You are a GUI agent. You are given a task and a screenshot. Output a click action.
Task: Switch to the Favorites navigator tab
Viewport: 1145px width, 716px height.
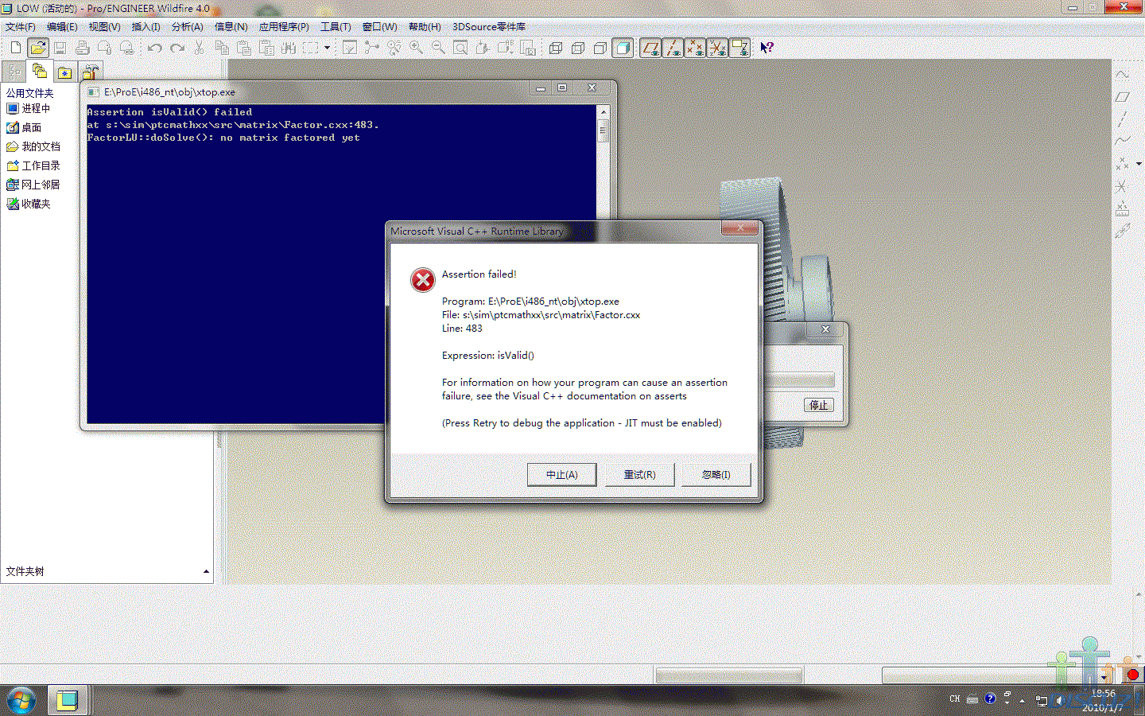point(64,72)
